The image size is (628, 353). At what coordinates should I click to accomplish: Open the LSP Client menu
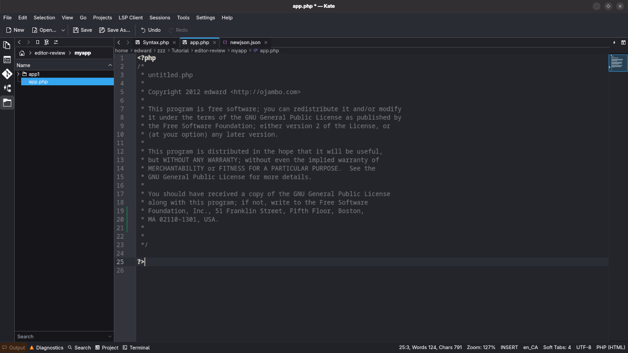point(131,18)
